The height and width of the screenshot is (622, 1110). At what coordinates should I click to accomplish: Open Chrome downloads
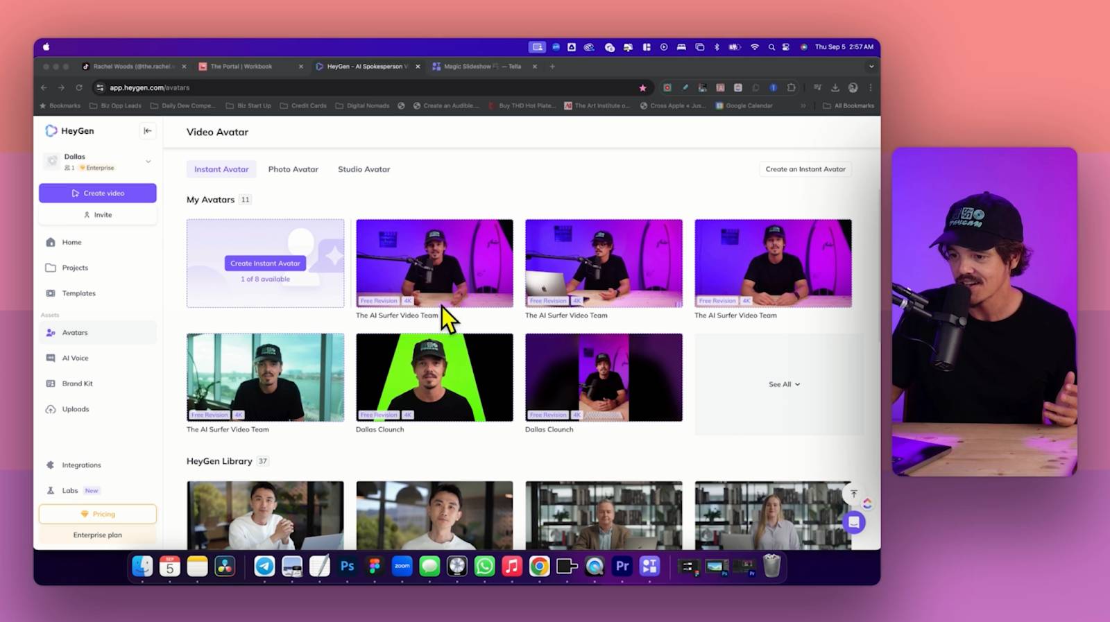coord(835,88)
